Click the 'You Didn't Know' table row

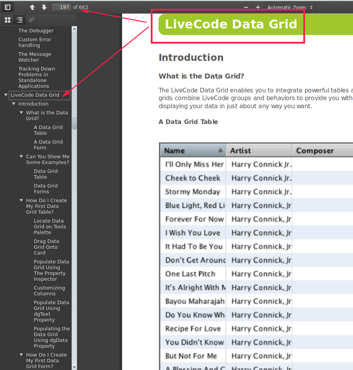(256, 342)
